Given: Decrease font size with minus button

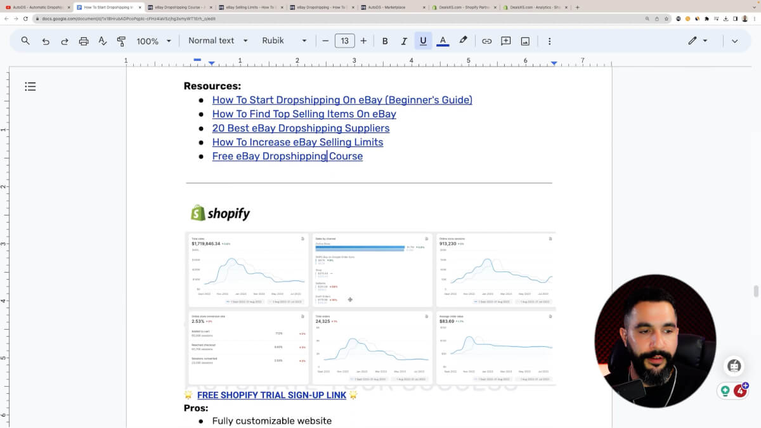Looking at the screenshot, I should click(x=325, y=41).
